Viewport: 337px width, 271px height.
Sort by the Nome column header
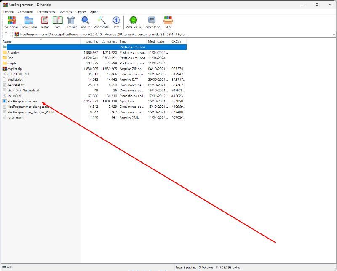coord(41,41)
